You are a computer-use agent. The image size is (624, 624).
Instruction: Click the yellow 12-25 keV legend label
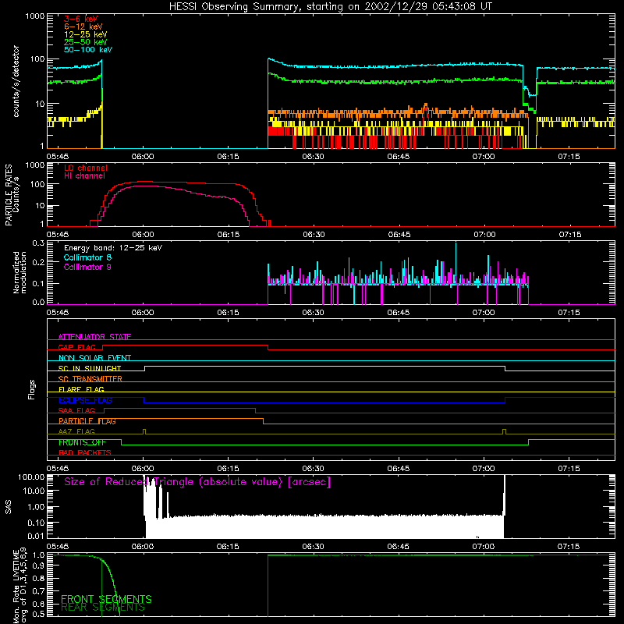pos(86,34)
